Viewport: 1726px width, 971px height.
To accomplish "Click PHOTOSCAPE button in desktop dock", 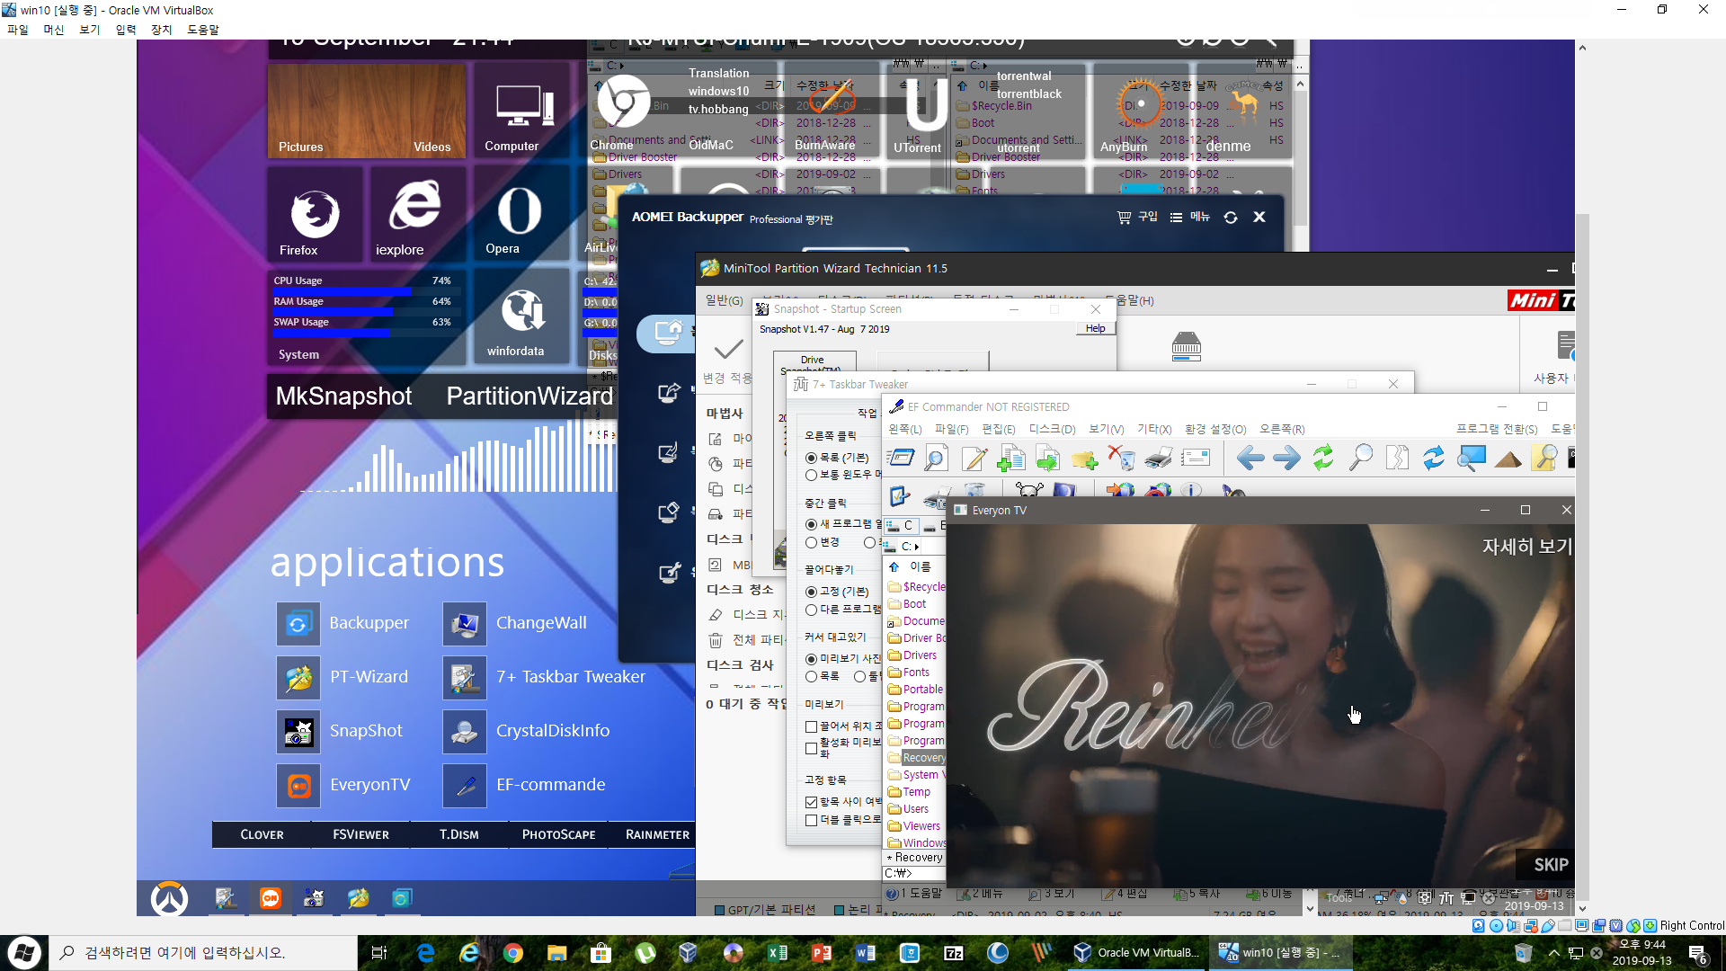I will [x=558, y=834].
